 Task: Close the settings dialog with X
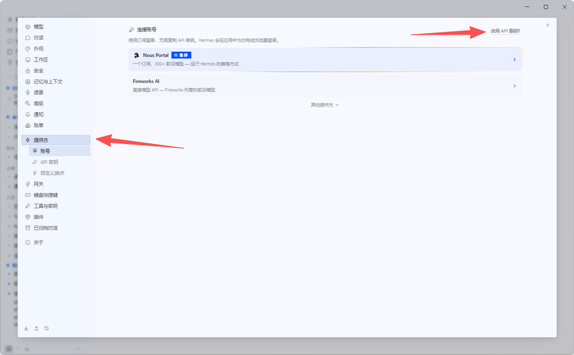[548, 25]
